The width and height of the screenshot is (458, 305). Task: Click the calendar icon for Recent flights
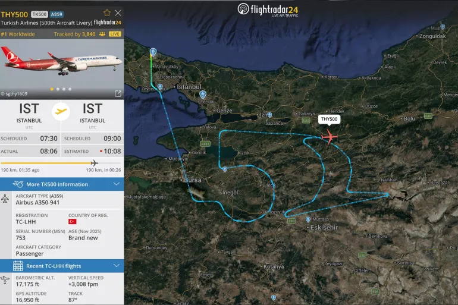tap(18, 266)
